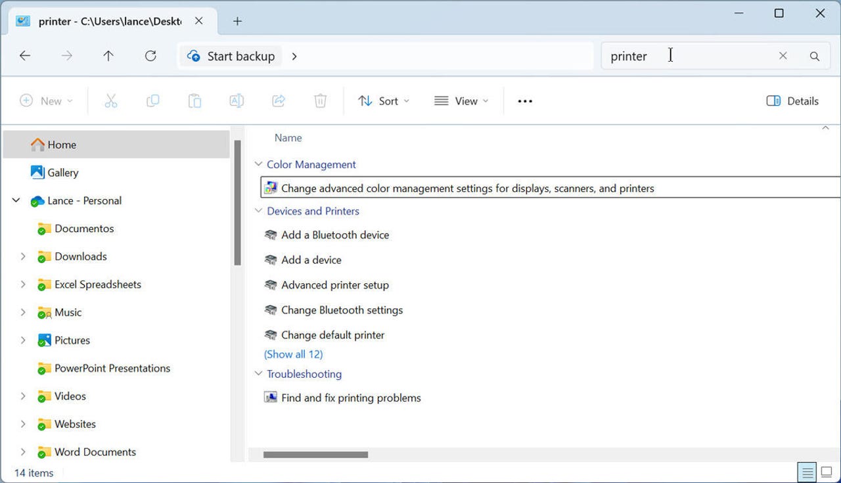841x483 pixels.
Task: Click Show all 12 link
Action: coord(293,354)
